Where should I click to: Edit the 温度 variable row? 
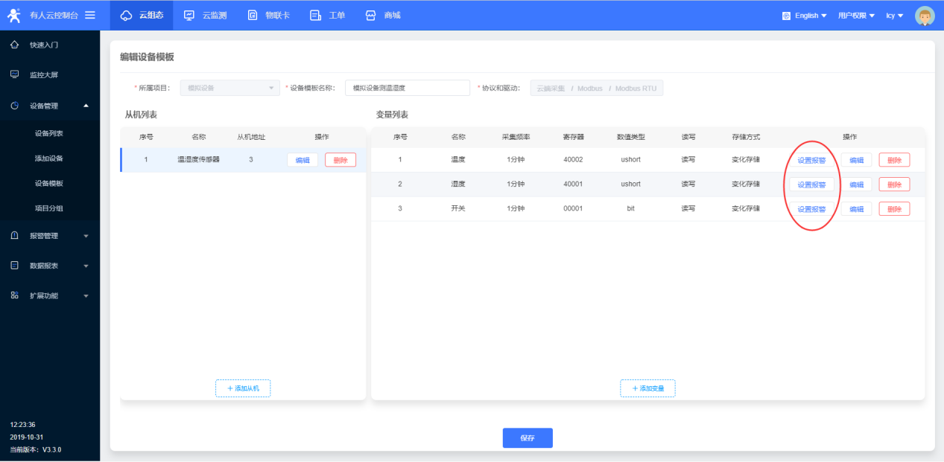tap(856, 160)
